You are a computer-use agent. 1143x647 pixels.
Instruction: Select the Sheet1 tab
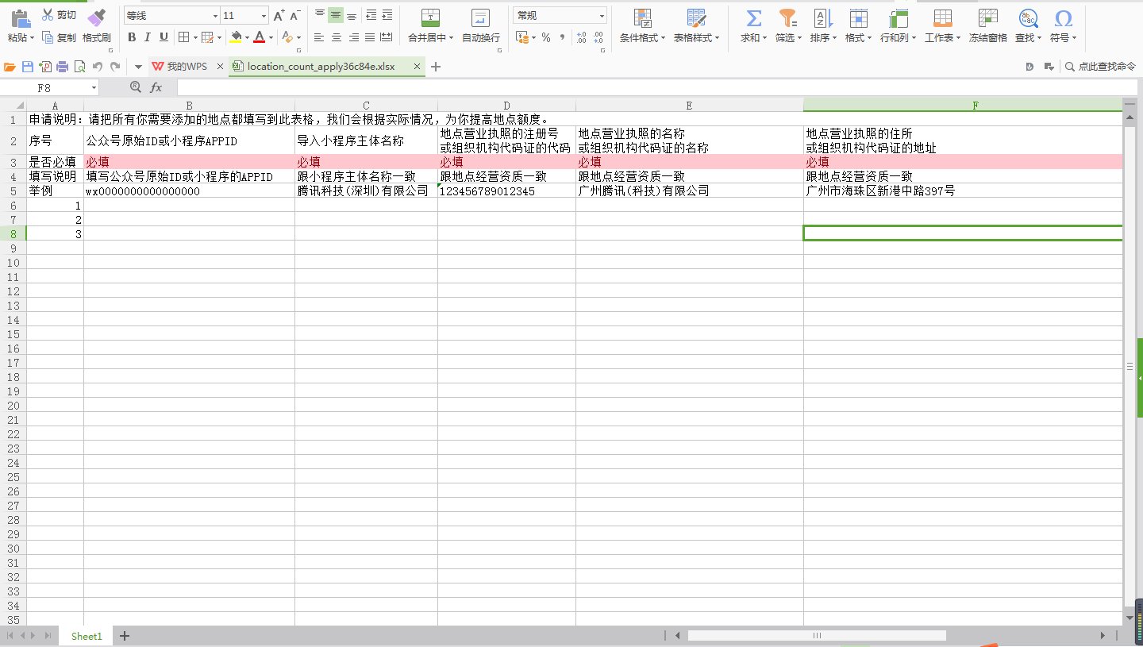click(x=86, y=636)
